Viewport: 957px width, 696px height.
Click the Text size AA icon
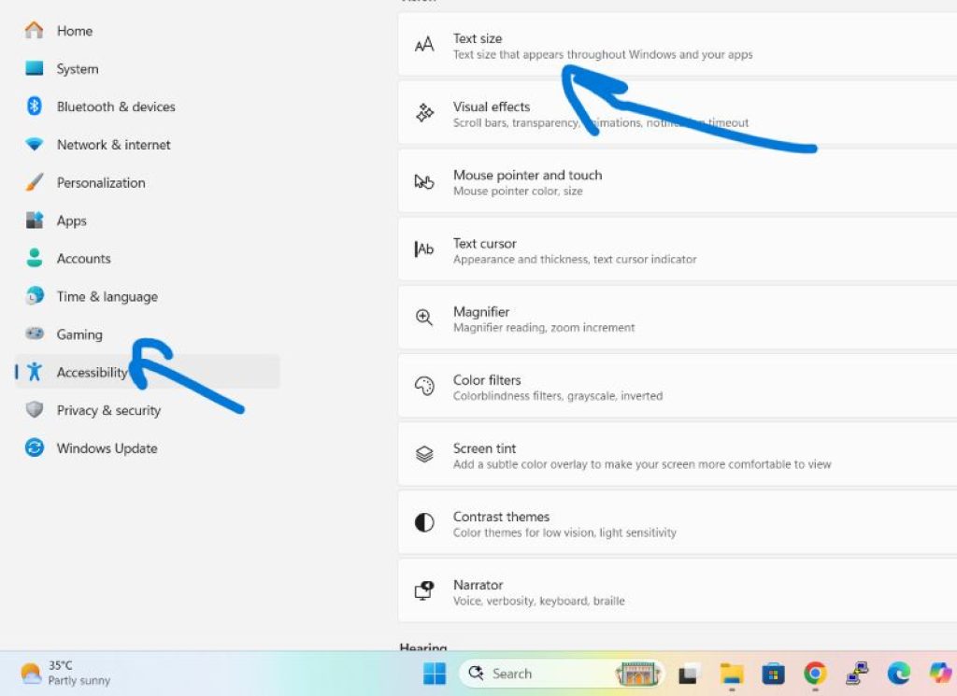[424, 45]
